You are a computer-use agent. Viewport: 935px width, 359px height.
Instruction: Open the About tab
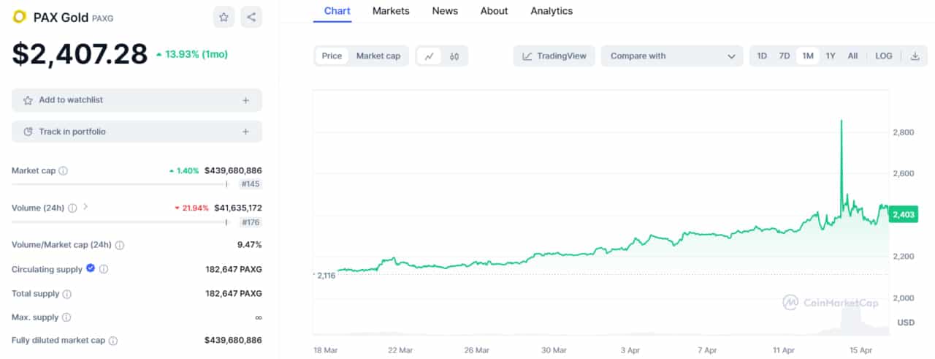pyautogui.click(x=494, y=11)
